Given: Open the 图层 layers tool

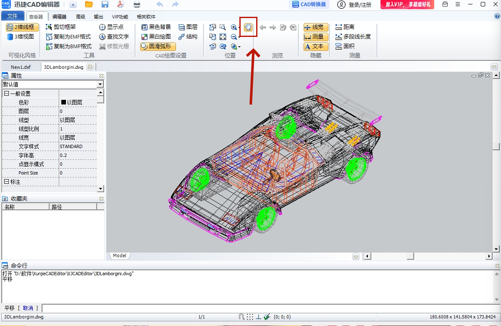Looking at the screenshot, I should (188, 27).
